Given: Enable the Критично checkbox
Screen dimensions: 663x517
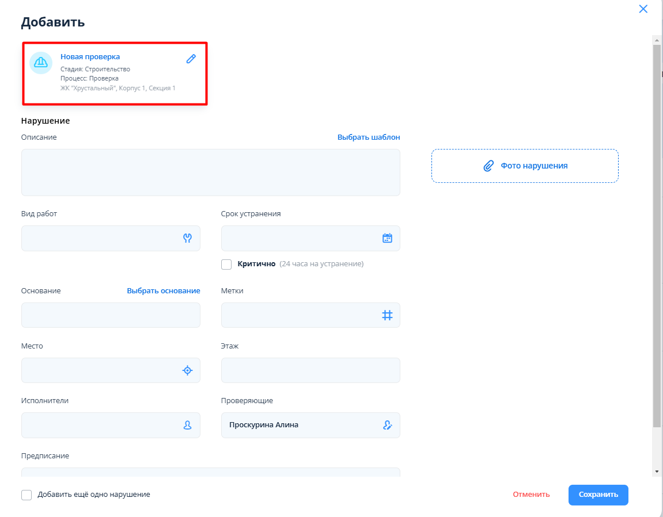Looking at the screenshot, I should tap(226, 265).
